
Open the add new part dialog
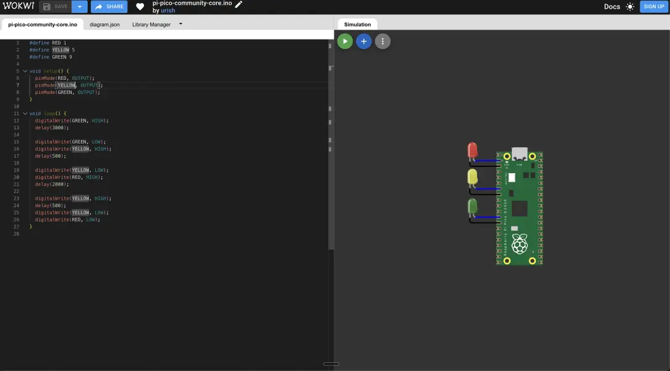point(363,41)
